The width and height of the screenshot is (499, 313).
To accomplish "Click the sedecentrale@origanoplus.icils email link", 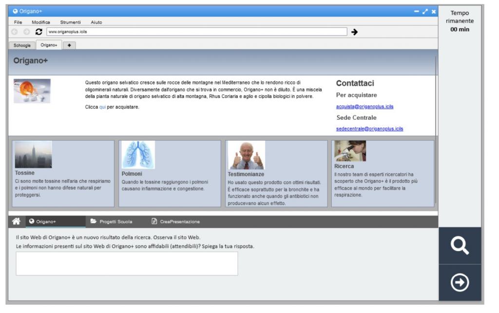I will (369, 129).
